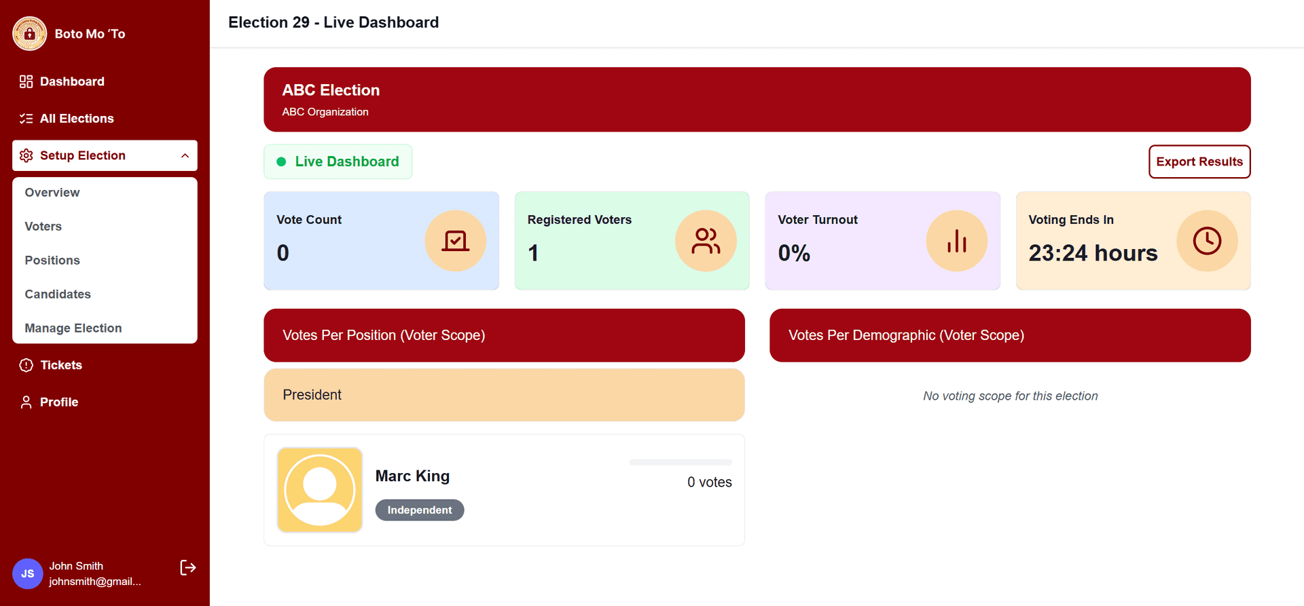The width and height of the screenshot is (1304, 606).
Task: Click the Setup Election gear icon
Action: tap(26, 155)
